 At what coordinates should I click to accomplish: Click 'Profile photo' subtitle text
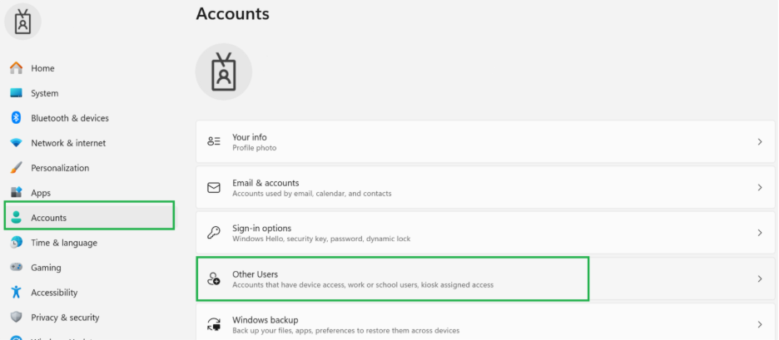255,148
